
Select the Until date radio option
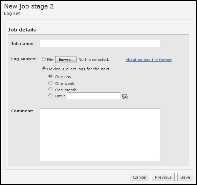point(50,95)
